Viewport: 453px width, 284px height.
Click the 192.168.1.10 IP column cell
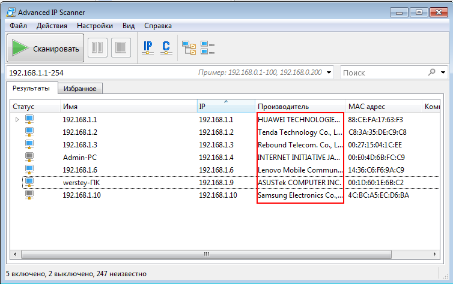click(x=218, y=195)
